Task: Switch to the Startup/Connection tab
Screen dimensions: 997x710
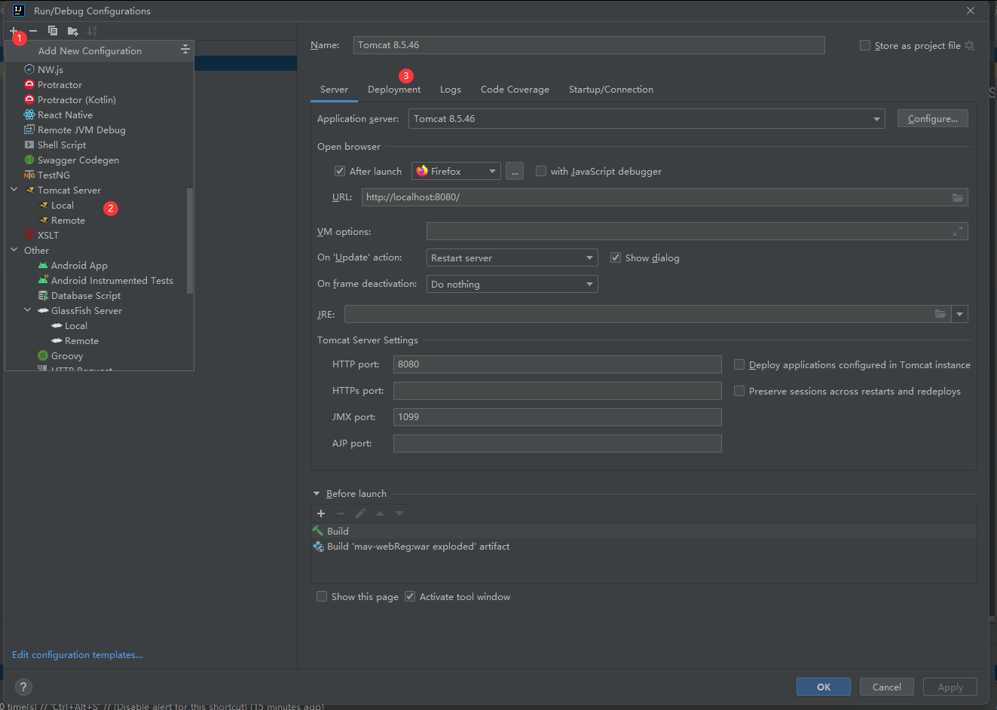Action: tap(611, 90)
